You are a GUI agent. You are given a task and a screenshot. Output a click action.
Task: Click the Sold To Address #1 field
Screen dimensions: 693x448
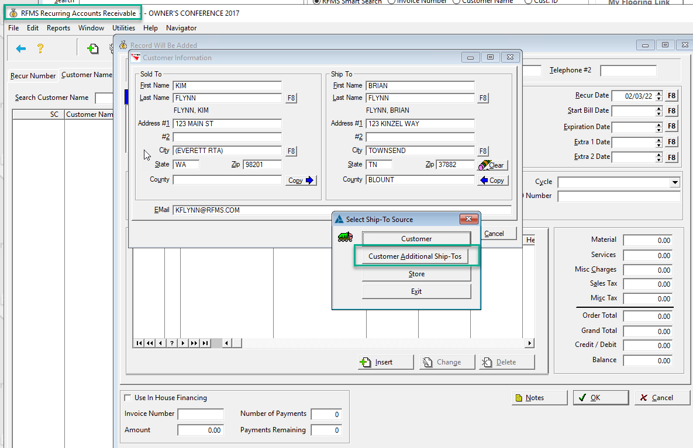(x=227, y=124)
